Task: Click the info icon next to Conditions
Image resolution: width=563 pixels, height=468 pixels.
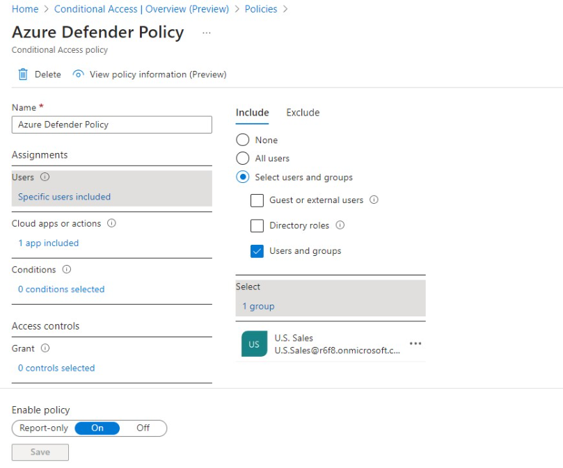Action: [67, 269]
